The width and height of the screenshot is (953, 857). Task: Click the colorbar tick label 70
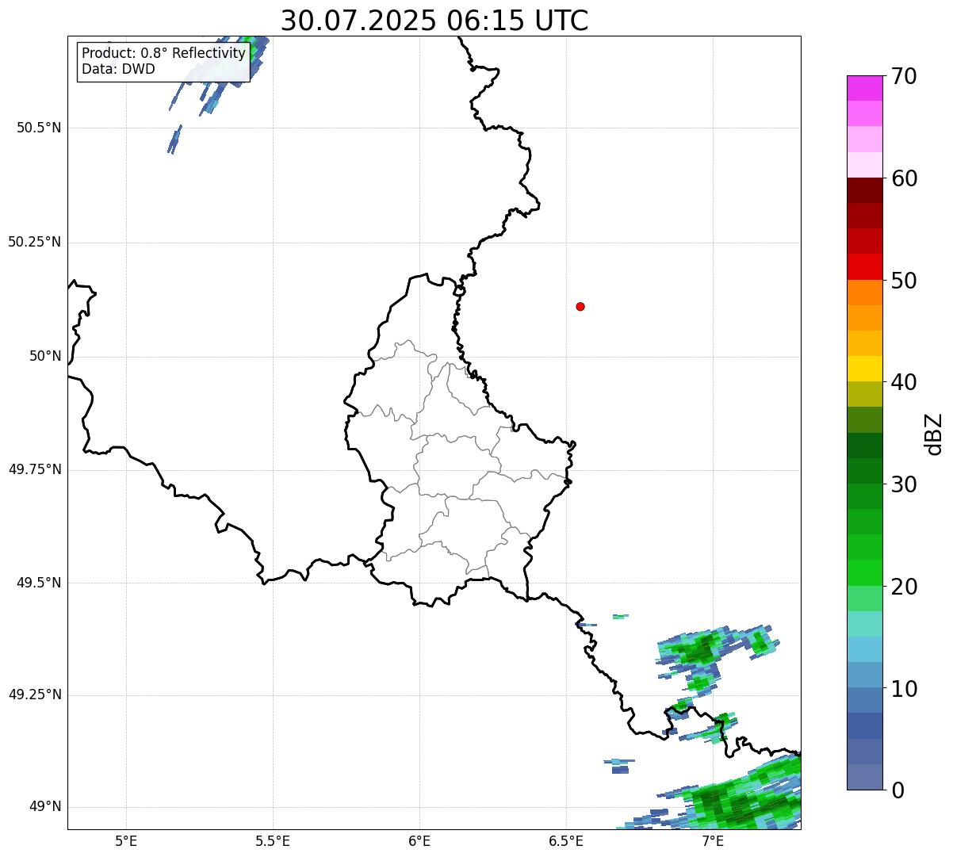pyautogui.click(x=904, y=76)
